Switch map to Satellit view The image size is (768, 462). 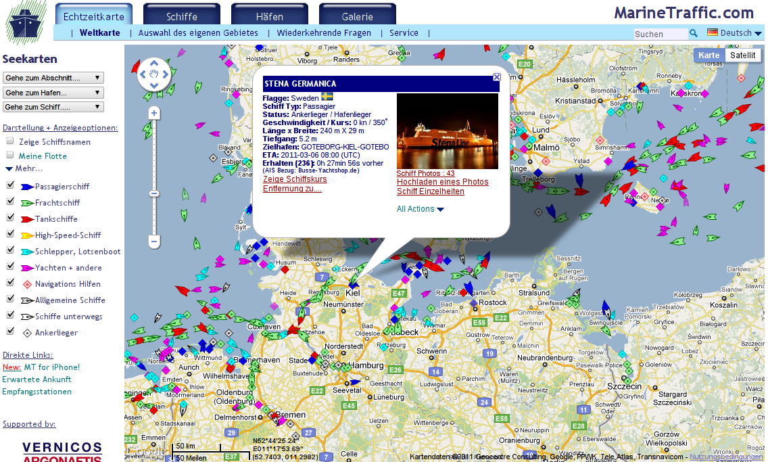click(742, 55)
